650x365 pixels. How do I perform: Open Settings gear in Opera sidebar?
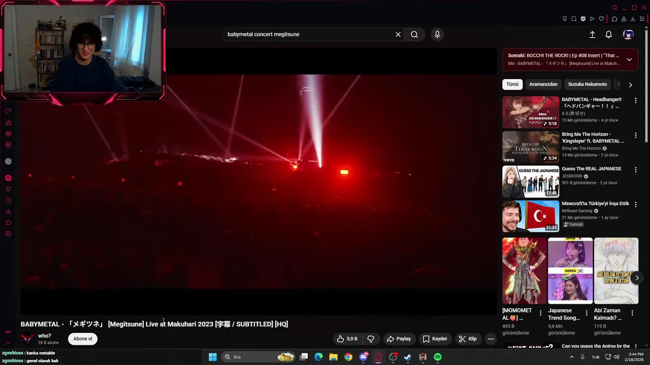click(8, 234)
